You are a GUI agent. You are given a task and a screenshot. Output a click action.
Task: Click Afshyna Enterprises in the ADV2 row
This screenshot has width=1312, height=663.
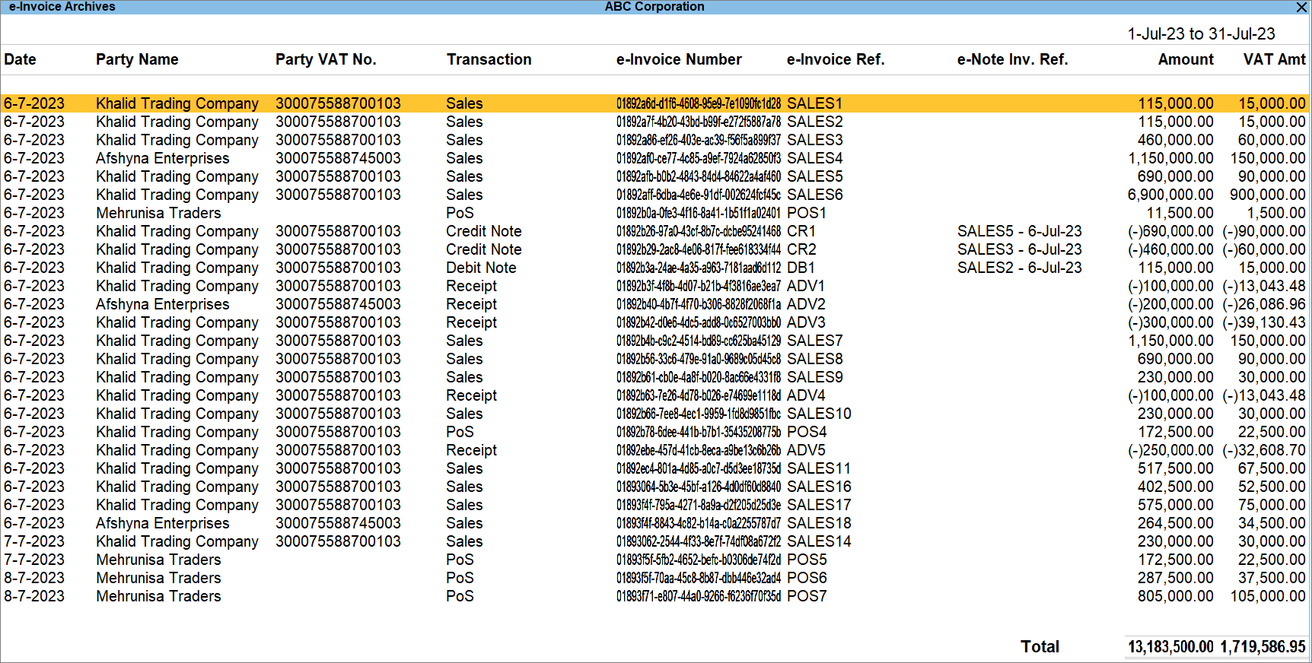tap(162, 304)
